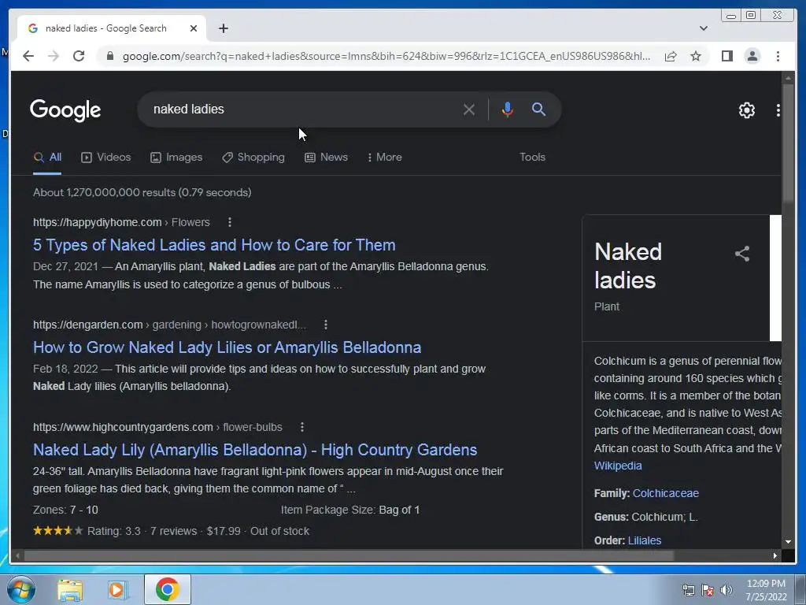
Task: Open the tab search chevron
Action: pos(703,28)
